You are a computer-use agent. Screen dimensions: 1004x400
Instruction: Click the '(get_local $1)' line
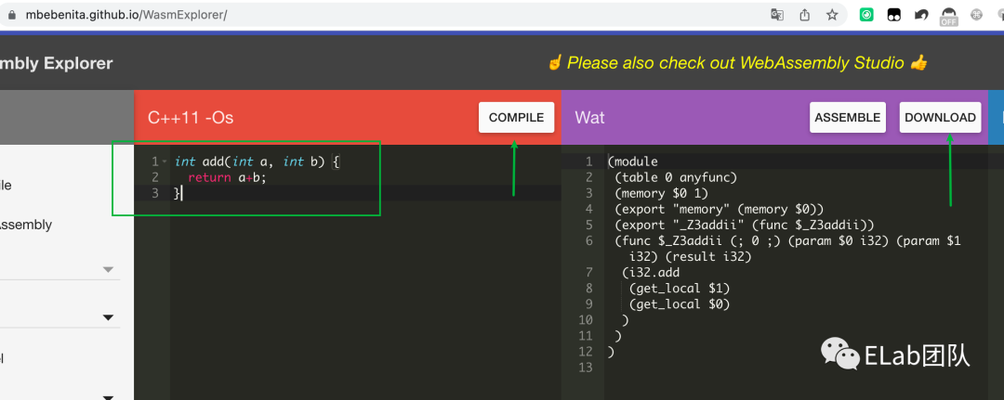[x=680, y=289]
